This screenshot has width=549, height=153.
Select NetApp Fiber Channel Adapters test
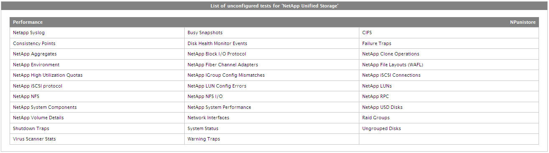[223, 65]
